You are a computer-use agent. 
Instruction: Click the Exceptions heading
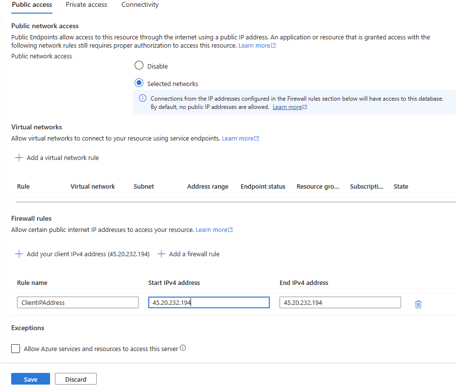(28, 328)
